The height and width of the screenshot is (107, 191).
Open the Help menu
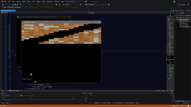tap(62, 1)
